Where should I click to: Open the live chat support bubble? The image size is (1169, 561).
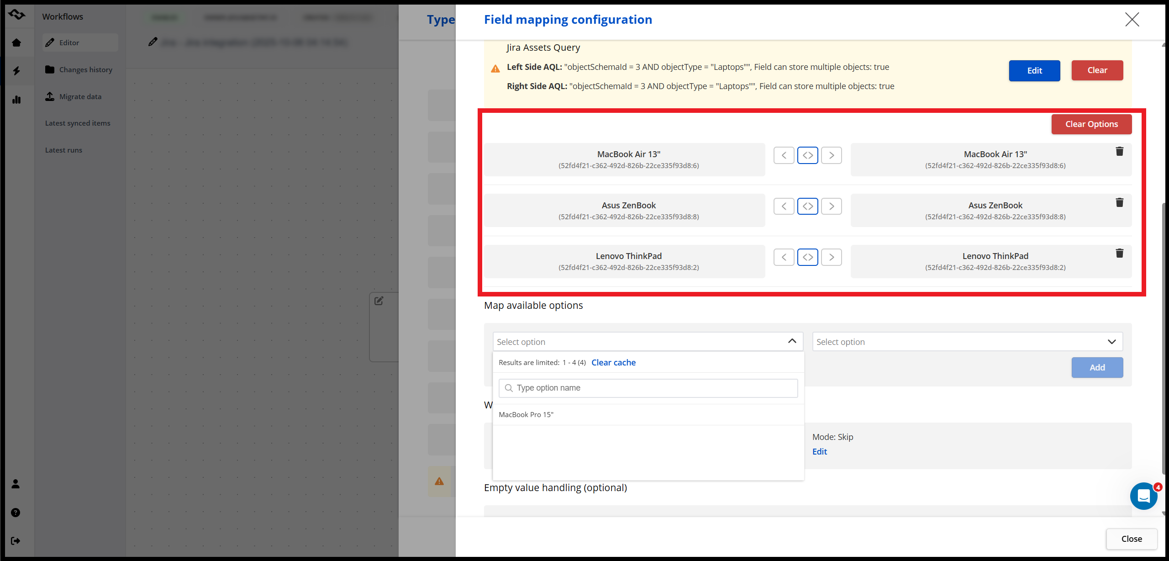[1143, 496]
